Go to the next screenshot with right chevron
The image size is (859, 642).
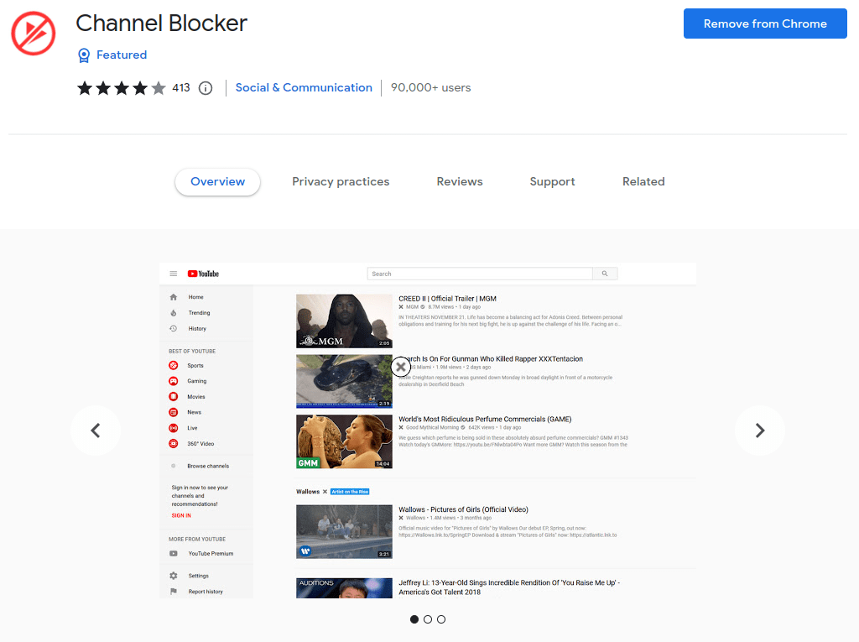point(760,431)
